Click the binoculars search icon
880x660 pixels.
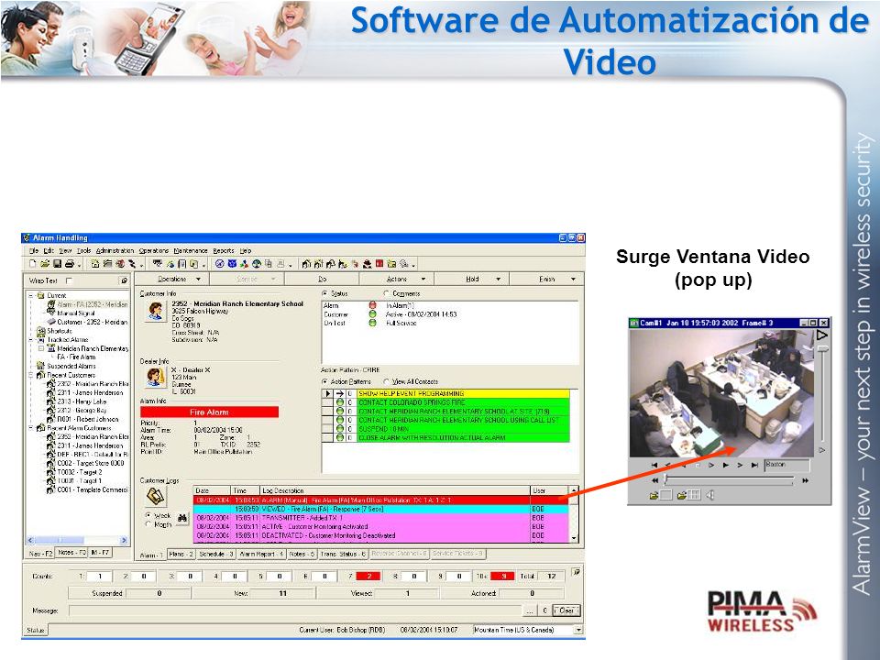pyautogui.click(x=182, y=518)
